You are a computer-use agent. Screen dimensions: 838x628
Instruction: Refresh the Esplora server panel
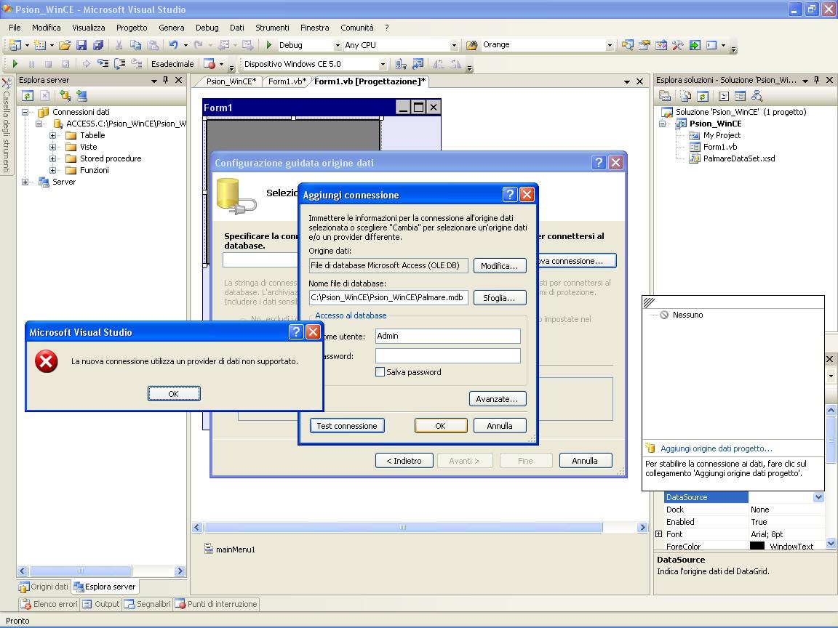(x=27, y=96)
